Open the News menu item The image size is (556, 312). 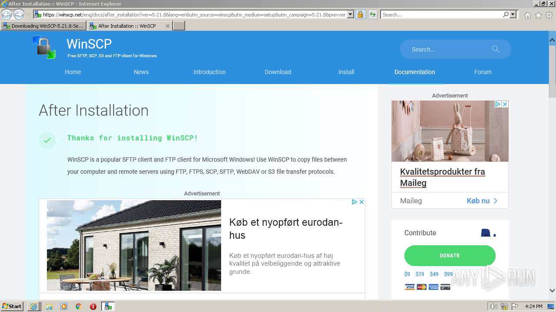141,72
